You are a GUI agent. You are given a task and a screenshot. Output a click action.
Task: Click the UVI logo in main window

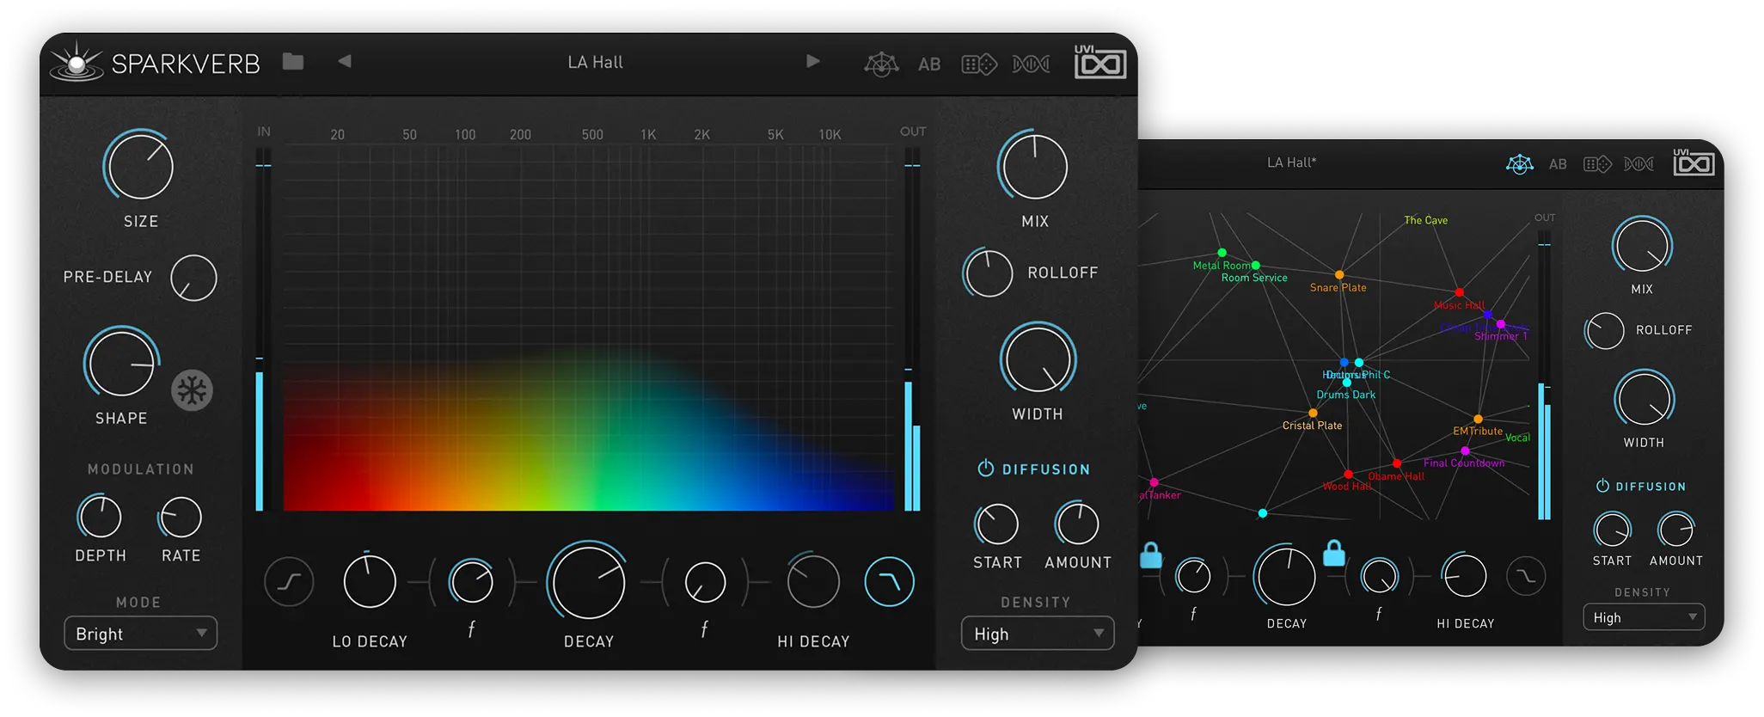[1099, 63]
